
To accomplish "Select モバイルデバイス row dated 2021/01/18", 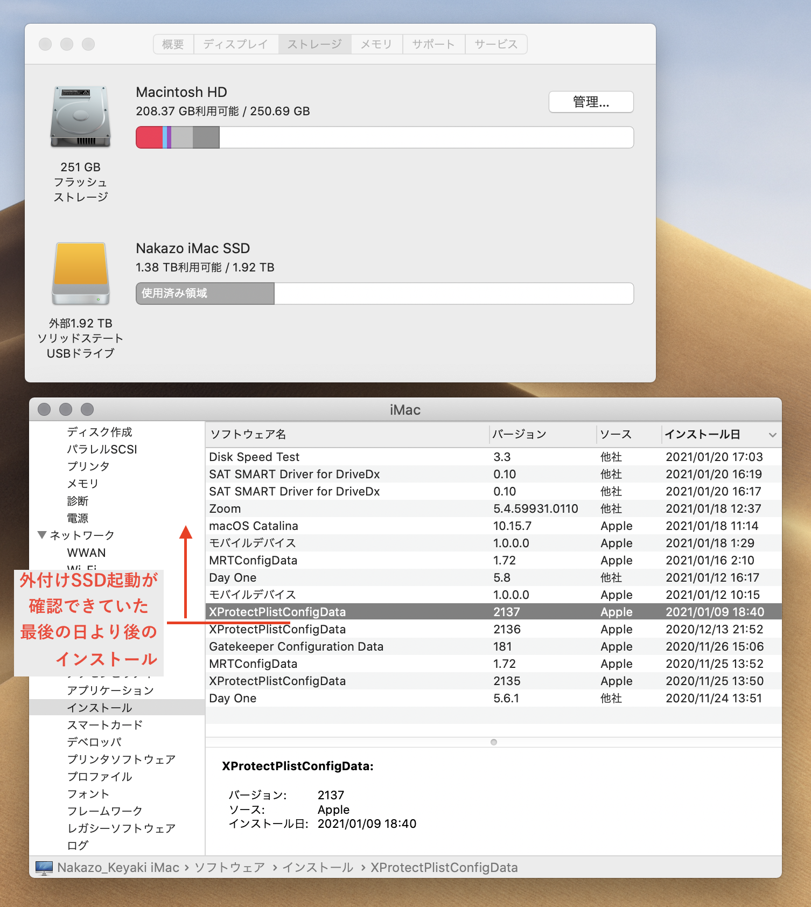I will tap(493, 543).
